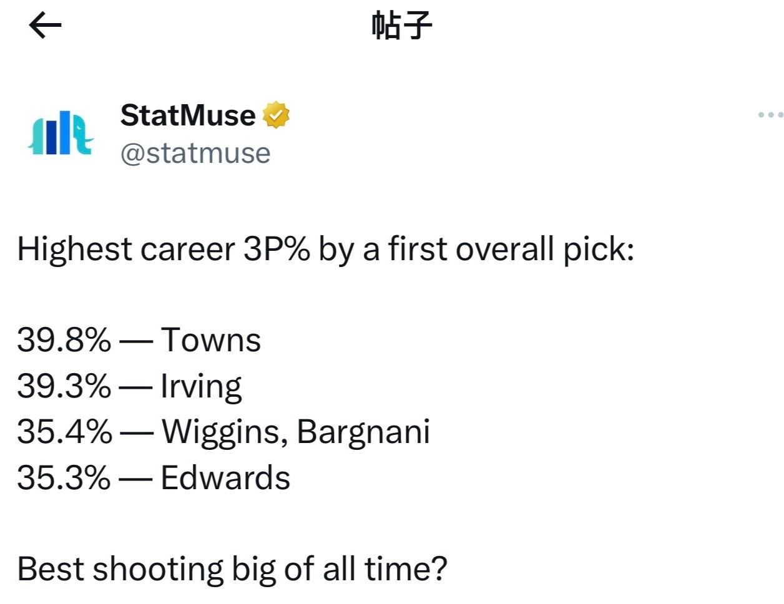
Task: Click the "39.3%" percentage figure
Action: click(64, 386)
